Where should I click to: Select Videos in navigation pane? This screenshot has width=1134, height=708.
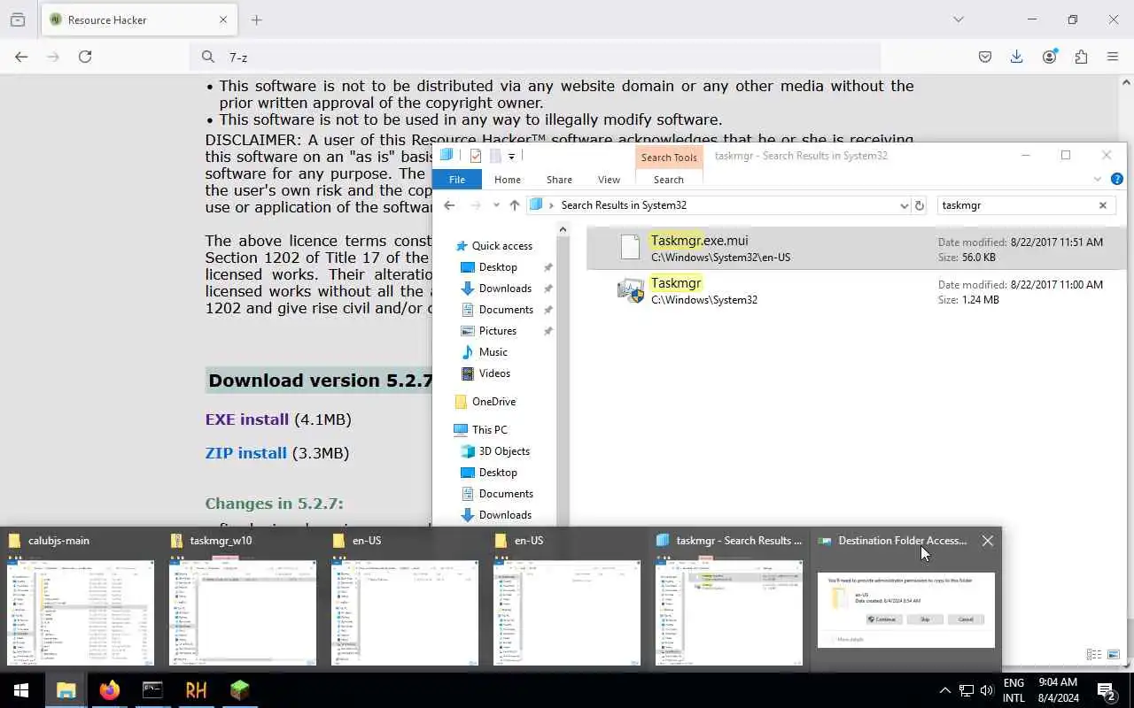(x=494, y=373)
